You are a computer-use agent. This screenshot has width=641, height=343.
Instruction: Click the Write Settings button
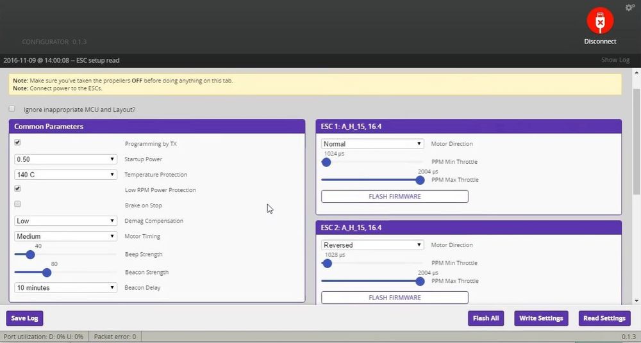pos(541,318)
